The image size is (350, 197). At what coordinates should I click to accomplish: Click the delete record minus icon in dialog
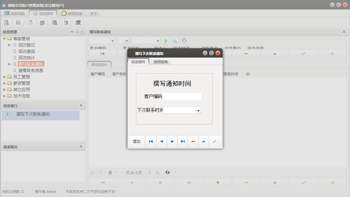[193, 141]
